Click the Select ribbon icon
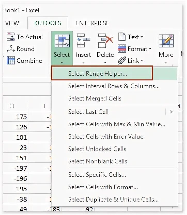The height and width of the screenshot is (215, 187). coord(62,41)
